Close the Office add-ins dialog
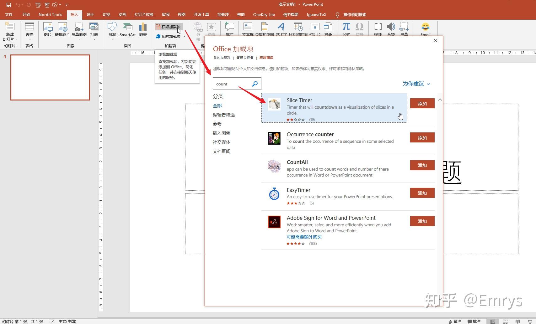This screenshot has width=536, height=324. pos(435,41)
